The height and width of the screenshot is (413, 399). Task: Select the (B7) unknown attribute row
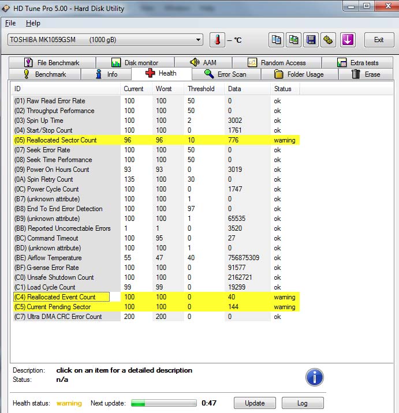coord(156,199)
